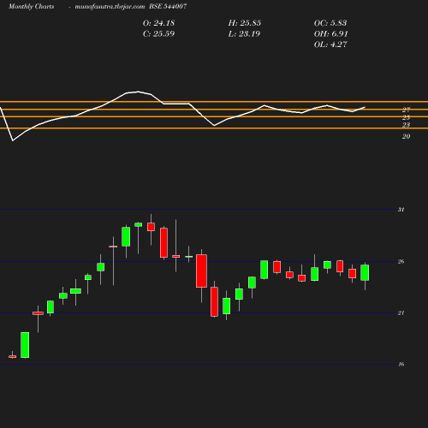Select the open value 'O: 24.18'

tap(158, 23)
